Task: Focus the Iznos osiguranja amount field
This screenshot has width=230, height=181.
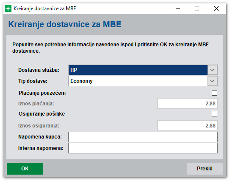Action: [x=188, y=126]
